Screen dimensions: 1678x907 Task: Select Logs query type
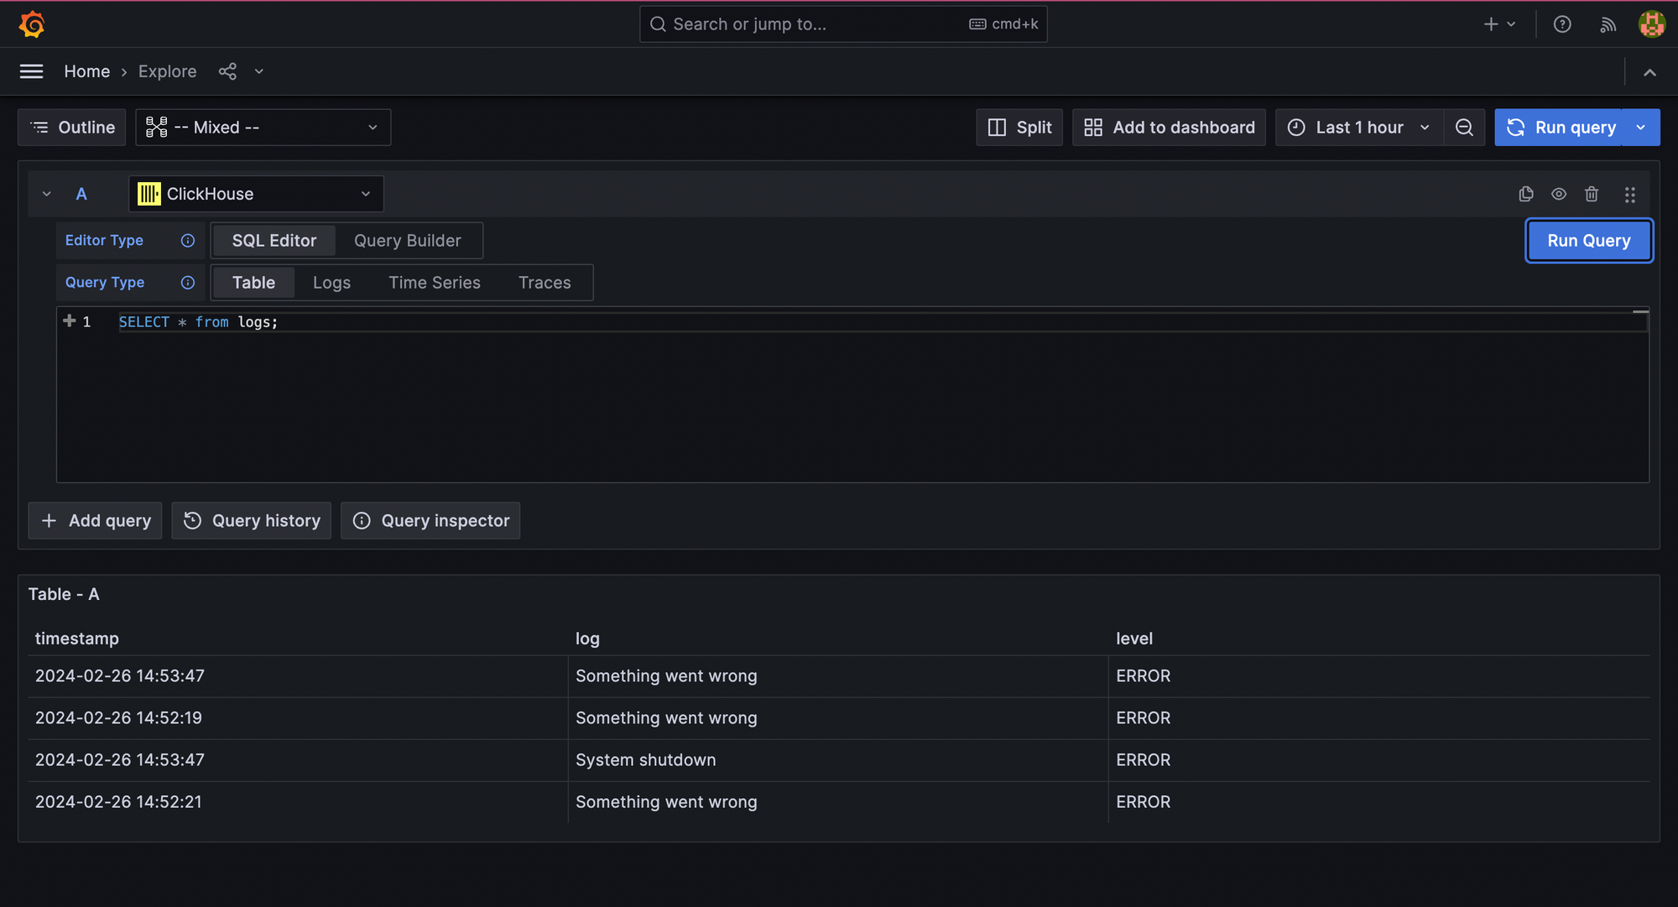click(x=331, y=283)
